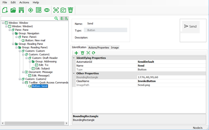
Task: Click the eye icon in main toolbar
Action: pyautogui.click(x=47, y=10)
